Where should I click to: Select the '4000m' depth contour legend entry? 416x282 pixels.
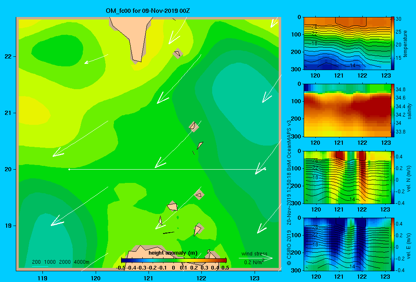pos(82,262)
